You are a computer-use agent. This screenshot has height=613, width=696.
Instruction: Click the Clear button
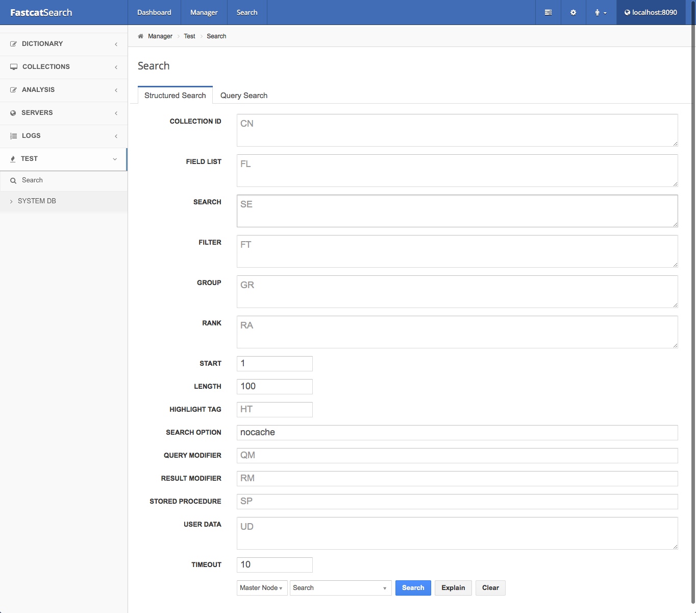pos(490,588)
